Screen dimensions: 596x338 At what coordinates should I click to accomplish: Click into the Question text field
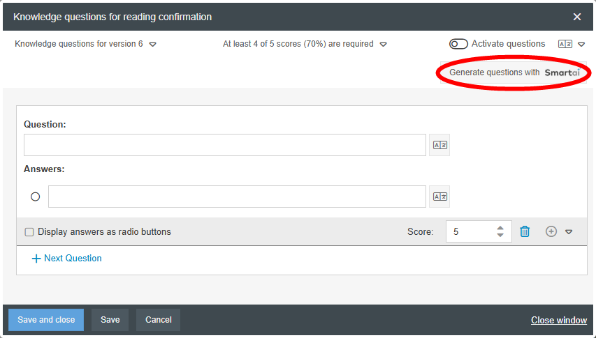225,145
